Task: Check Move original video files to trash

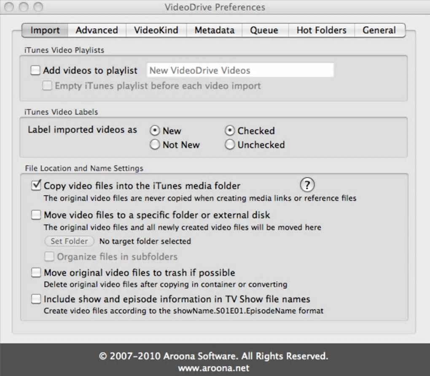Action: pos(36,273)
